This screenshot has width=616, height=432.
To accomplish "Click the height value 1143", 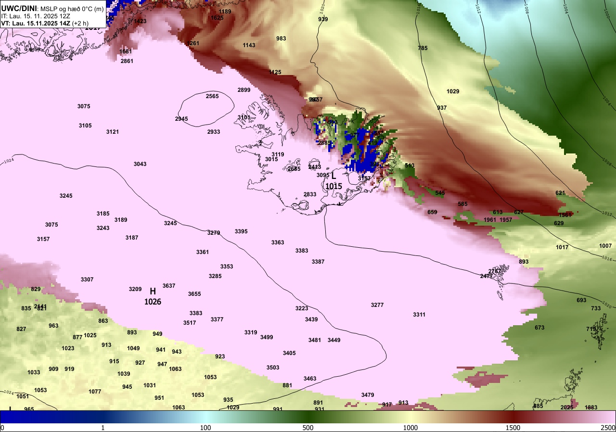I will pyautogui.click(x=249, y=45).
